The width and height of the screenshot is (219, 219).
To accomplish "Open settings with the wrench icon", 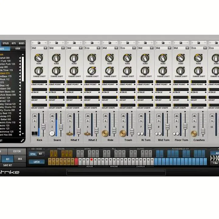I will tap(22, 140).
